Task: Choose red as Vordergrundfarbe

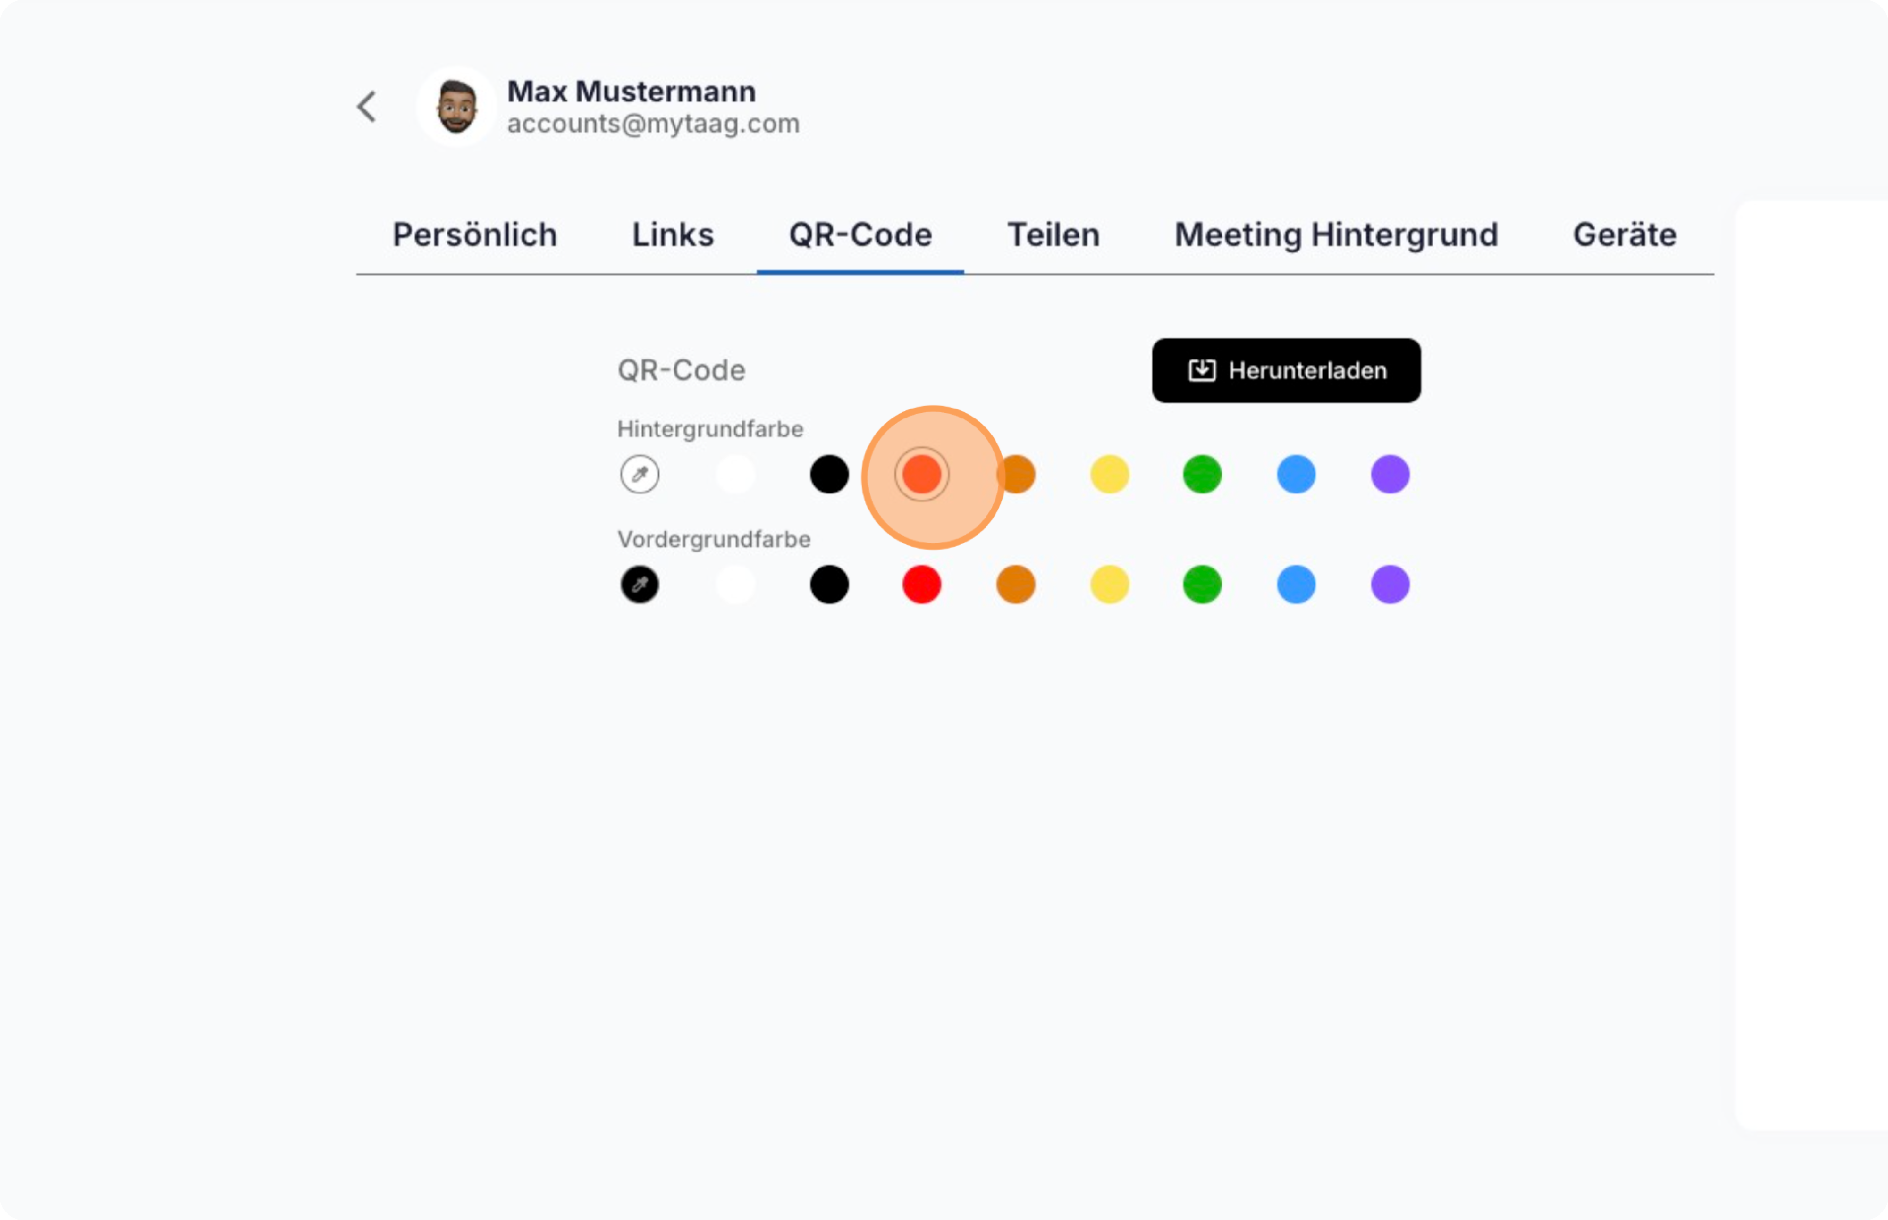Action: [922, 585]
